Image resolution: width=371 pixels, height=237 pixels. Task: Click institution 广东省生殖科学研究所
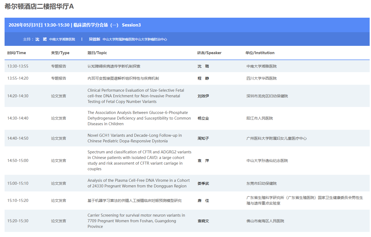[x=305, y=201]
